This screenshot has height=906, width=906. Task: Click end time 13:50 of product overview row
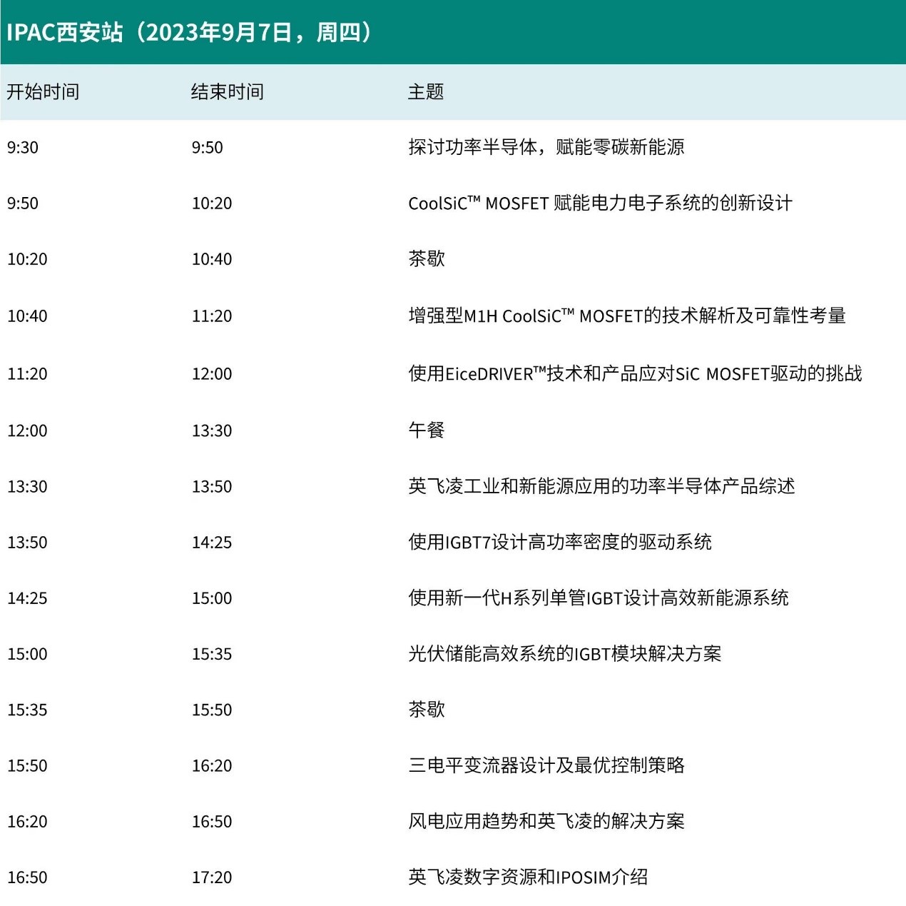click(212, 487)
